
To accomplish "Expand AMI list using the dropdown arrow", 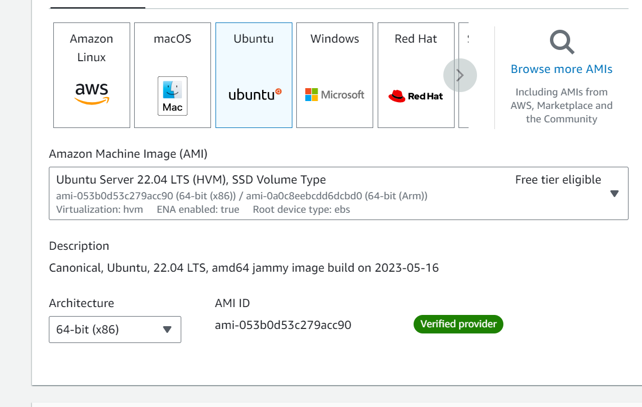I will [614, 194].
